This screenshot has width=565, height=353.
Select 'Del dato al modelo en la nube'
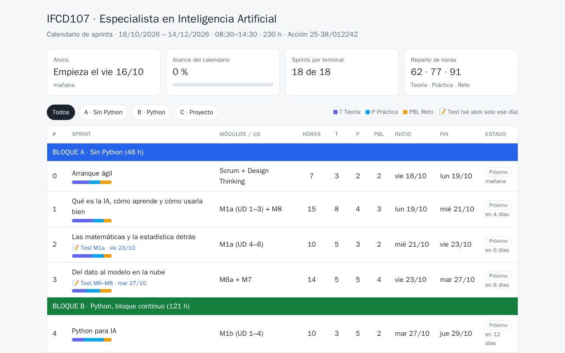(118, 272)
